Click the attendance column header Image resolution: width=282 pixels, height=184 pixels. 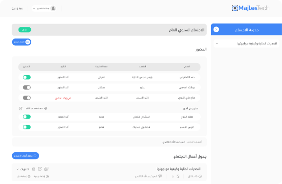(x=26, y=67)
